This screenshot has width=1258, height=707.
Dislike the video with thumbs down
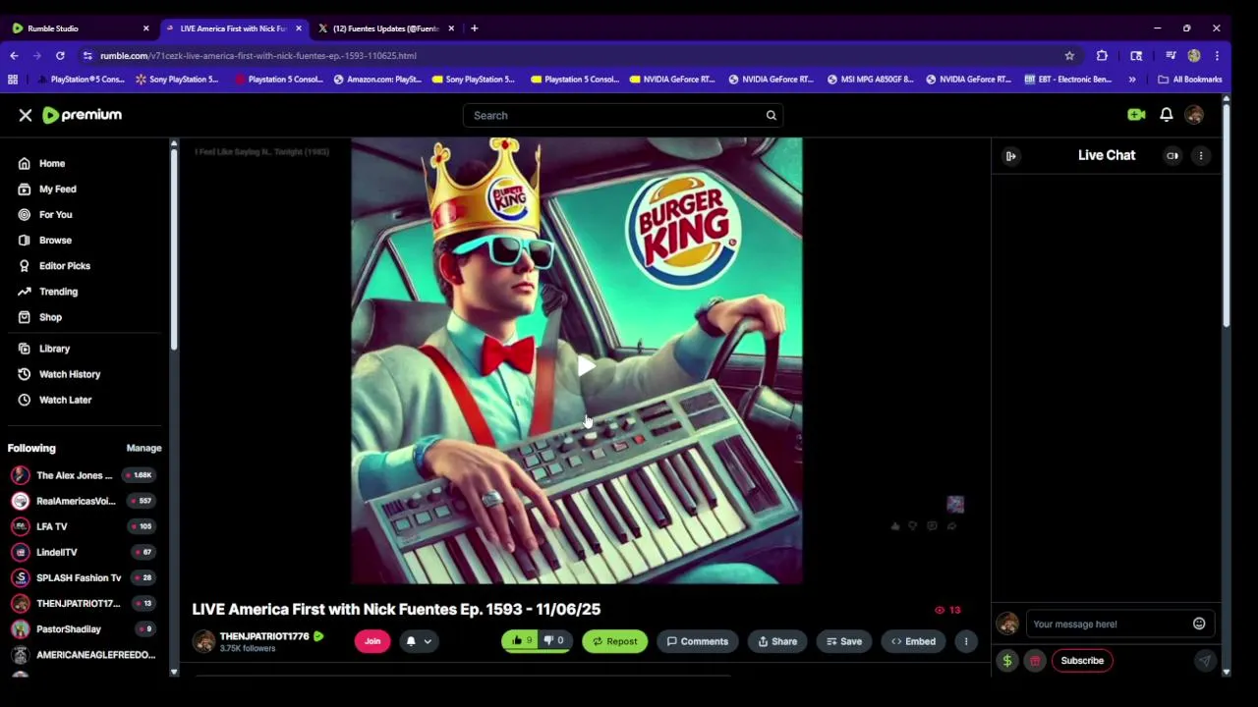click(x=554, y=641)
